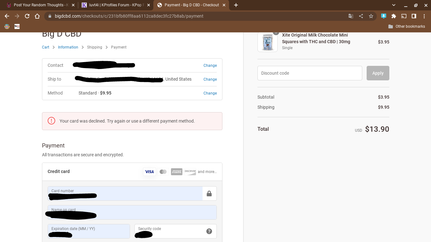Click the blue extension icon in toolbar
This screenshot has width=431, height=242.
click(x=384, y=16)
